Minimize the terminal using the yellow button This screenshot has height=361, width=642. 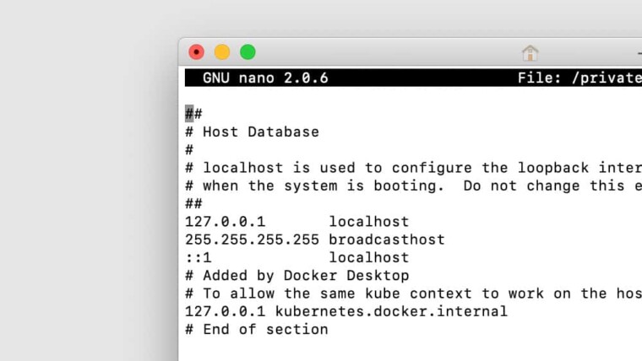click(222, 52)
